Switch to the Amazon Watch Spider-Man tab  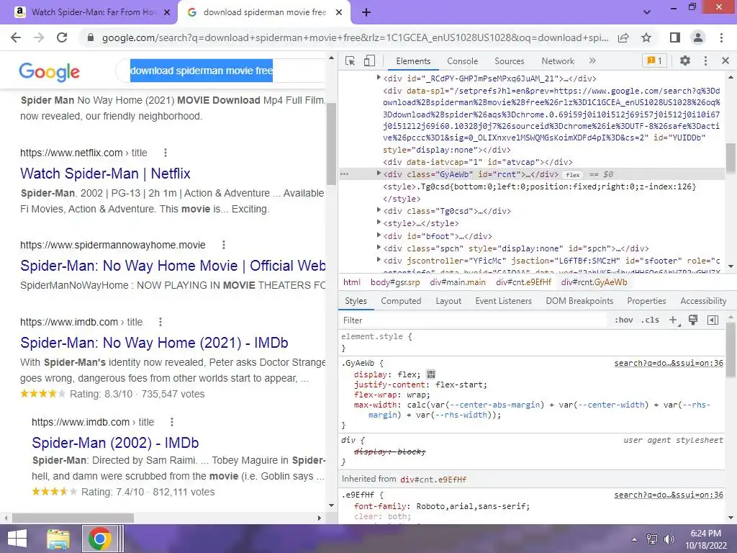tap(89, 12)
